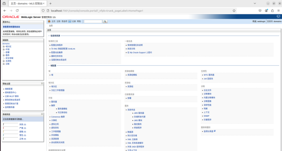The height and width of the screenshot is (151, 282).
Task: Expand the 服务 tree node
Action: pos(4,55)
